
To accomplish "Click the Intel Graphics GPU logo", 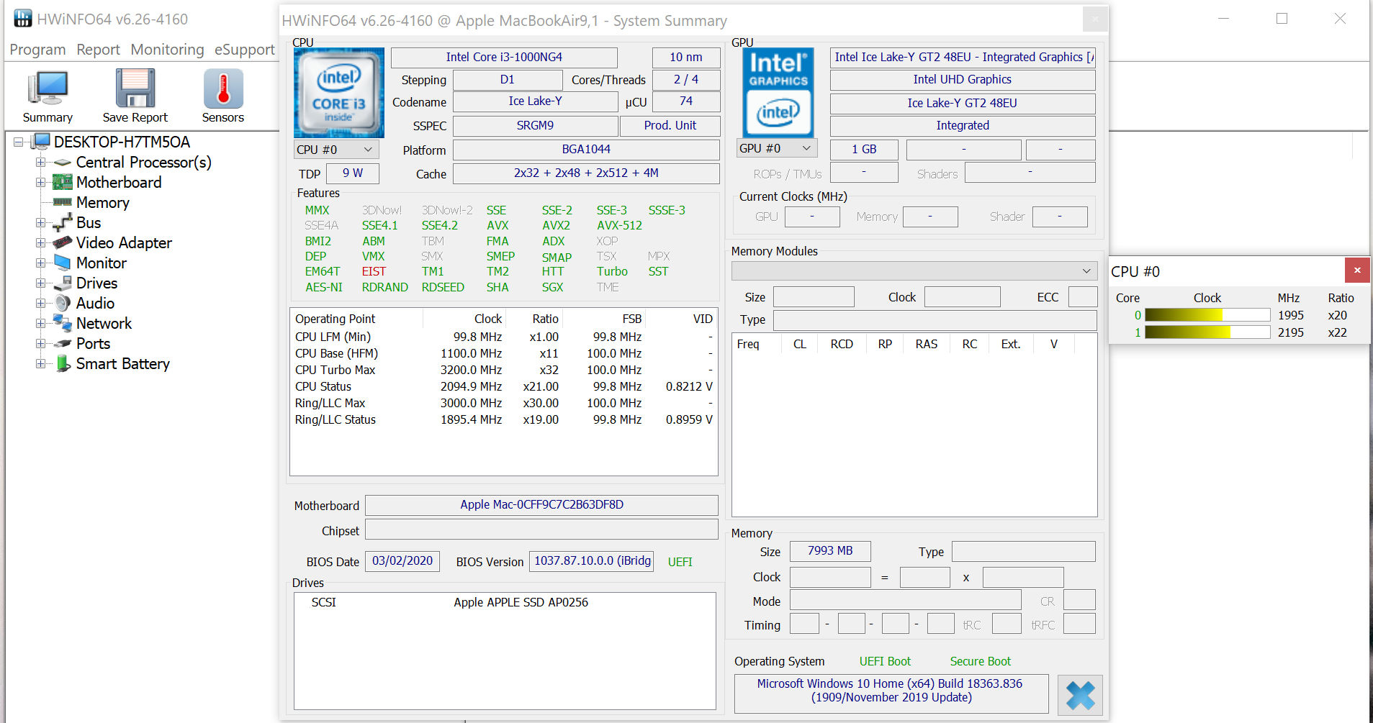I will coord(778,93).
